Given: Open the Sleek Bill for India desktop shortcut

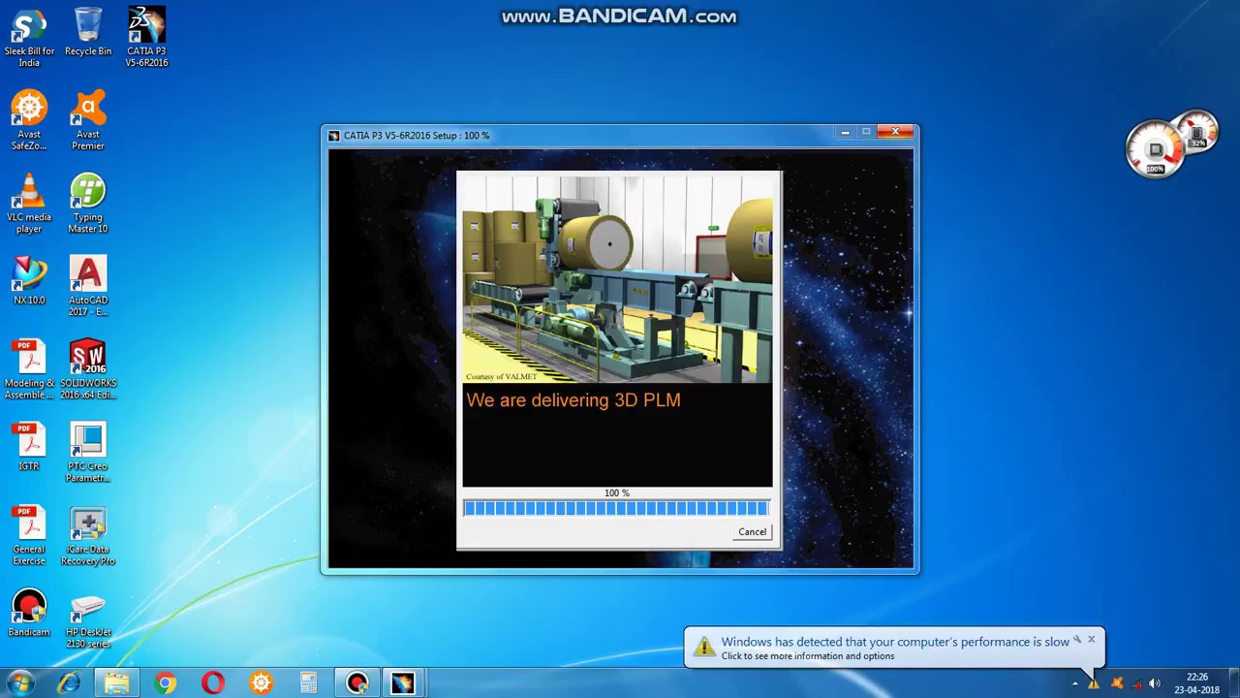Looking at the screenshot, I should [29, 38].
